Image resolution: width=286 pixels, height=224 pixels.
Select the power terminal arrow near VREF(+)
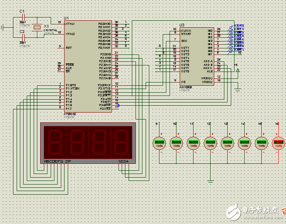[x=238, y=70]
